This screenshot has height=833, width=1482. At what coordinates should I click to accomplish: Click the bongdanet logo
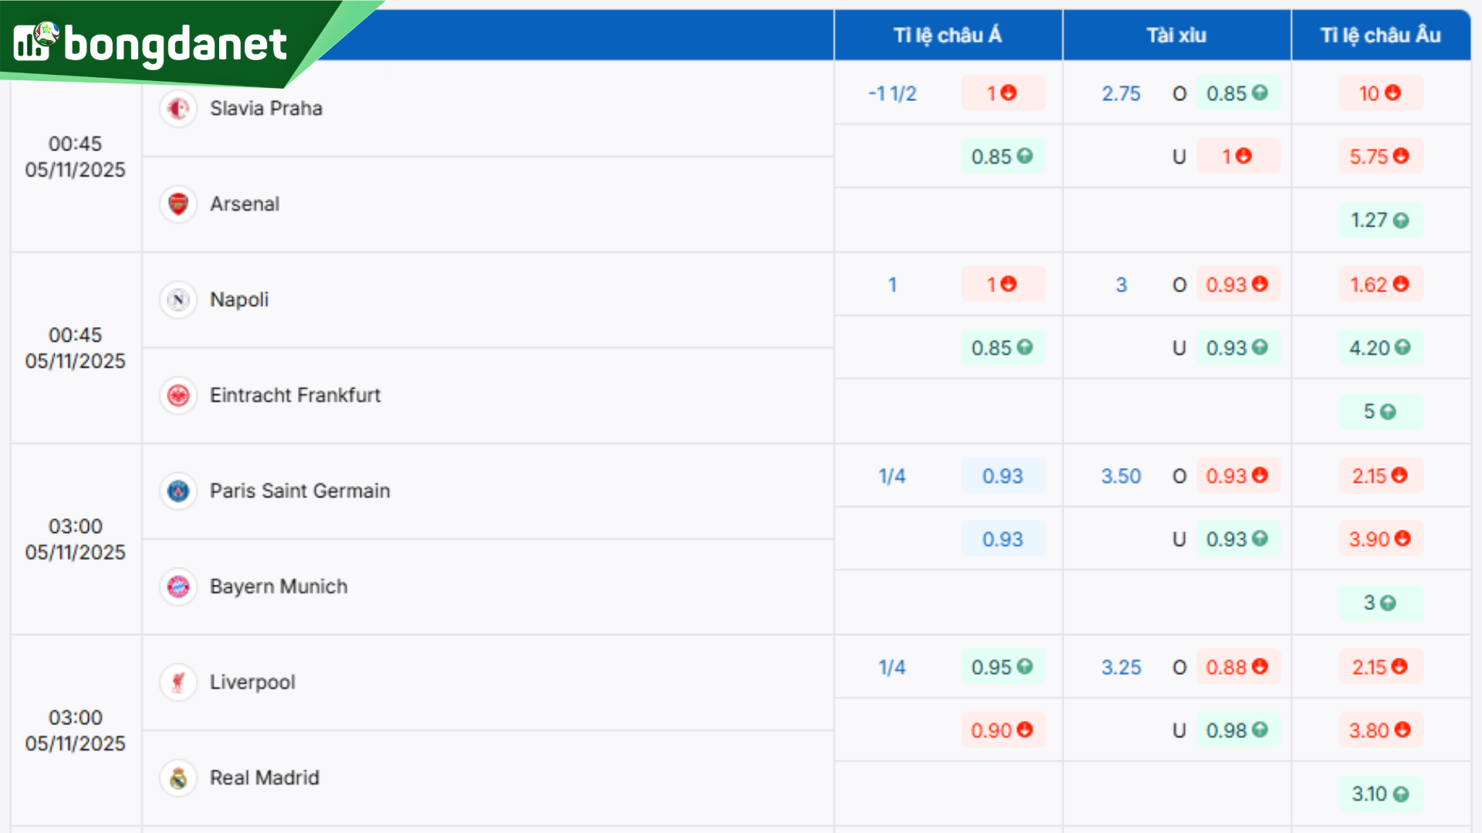pos(151,43)
